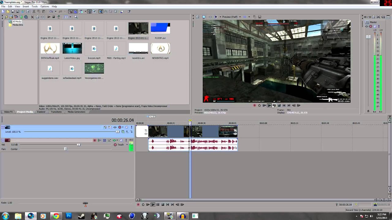This screenshot has height=220, width=392.
Task: Click the What's This help icon
Action: [129, 11]
